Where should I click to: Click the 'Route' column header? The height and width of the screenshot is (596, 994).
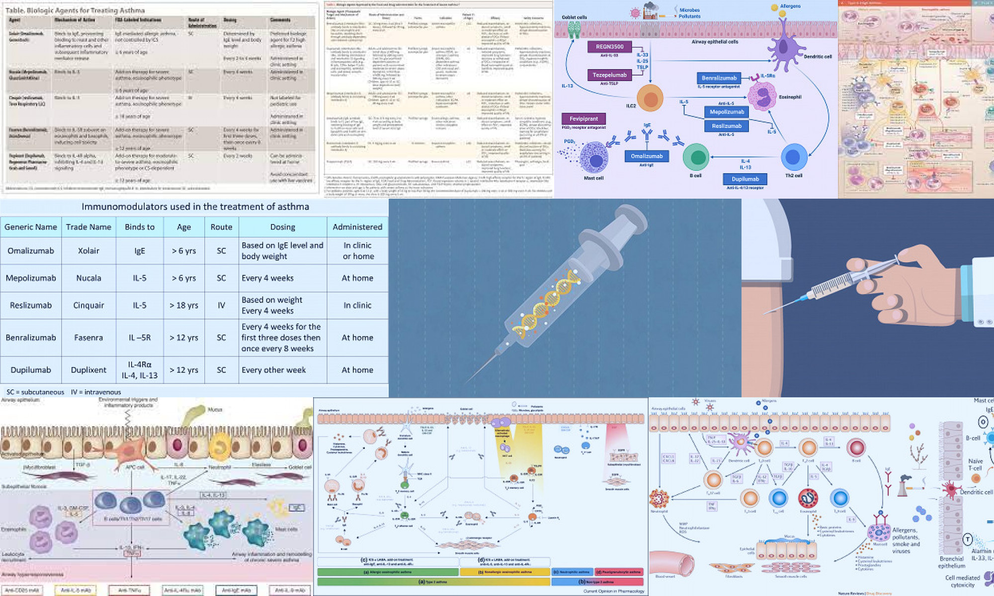(221, 227)
